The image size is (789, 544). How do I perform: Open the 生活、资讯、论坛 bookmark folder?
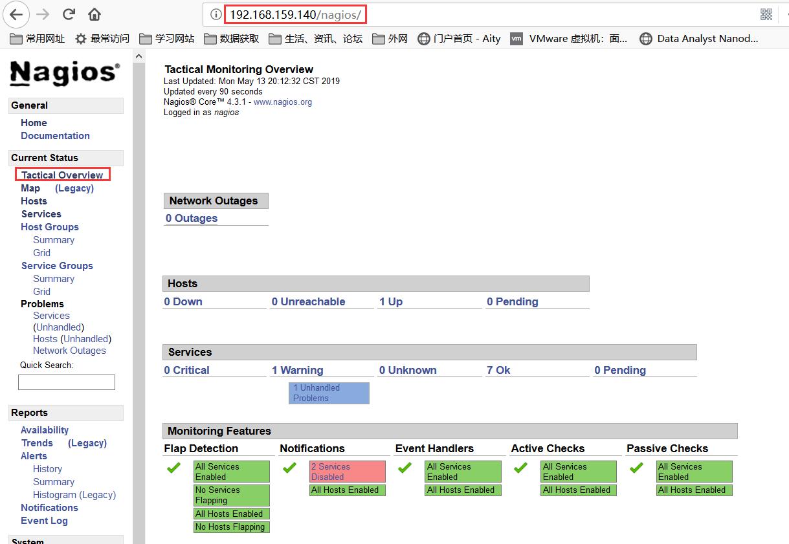point(316,39)
